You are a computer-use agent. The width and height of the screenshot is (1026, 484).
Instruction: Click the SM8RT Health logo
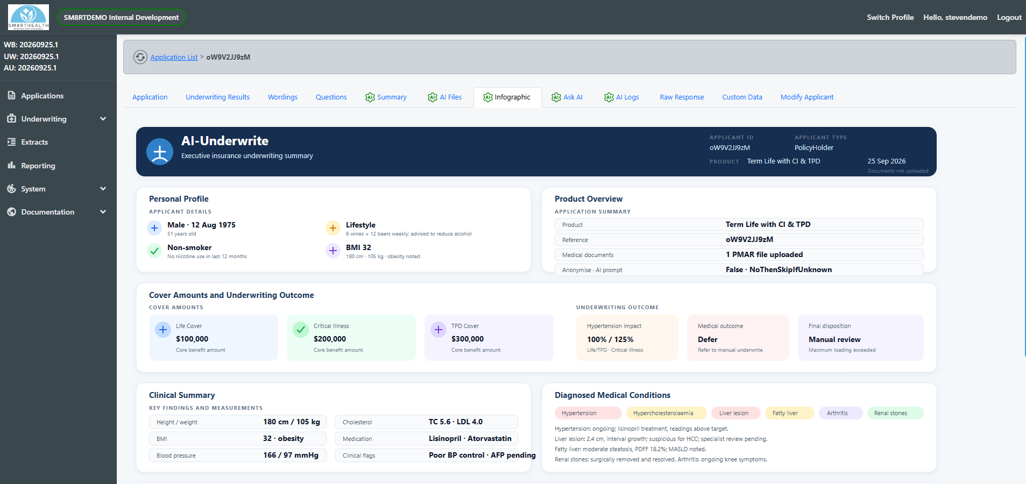29,17
